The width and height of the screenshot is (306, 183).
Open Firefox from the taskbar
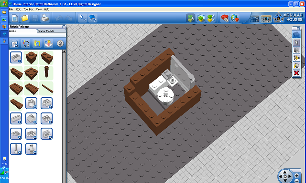pos(4,26)
